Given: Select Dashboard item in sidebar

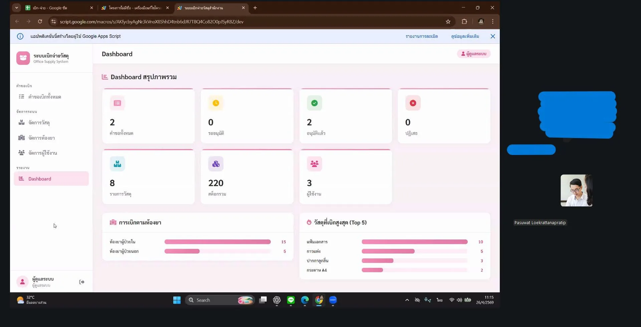Looking at the screenshot, I should (51, 179).
